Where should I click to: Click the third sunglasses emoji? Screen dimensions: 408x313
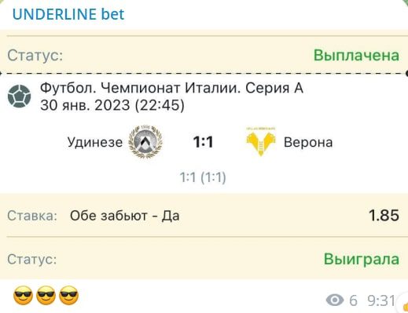pyautogui.click(x=68, y=296)
